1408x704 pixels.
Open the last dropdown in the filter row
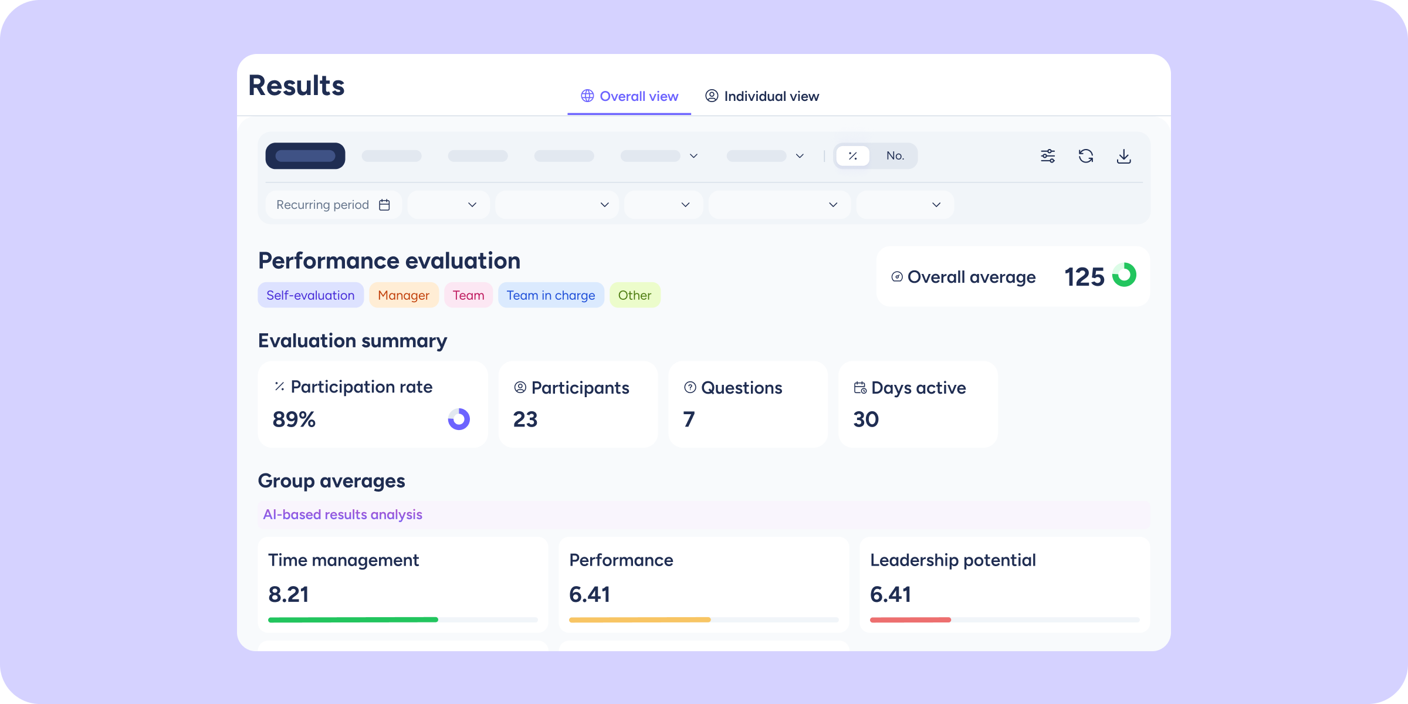click(x=905, y=205)
